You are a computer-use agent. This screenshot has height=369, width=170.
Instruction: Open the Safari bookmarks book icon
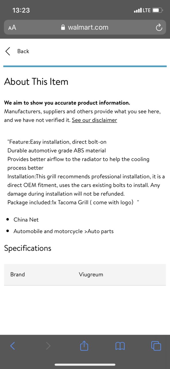click(120, 346)
